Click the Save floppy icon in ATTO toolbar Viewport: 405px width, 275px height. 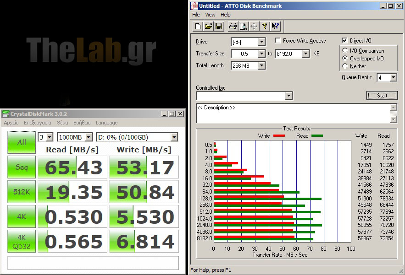coord(219,26)
